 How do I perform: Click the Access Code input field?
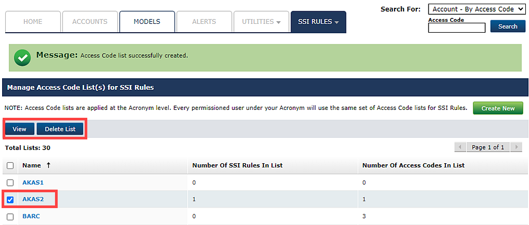(457, 28)
